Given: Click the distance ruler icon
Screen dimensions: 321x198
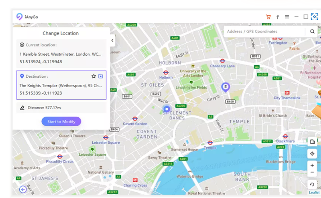Looking at the screenshot, I should pos(22,108).
